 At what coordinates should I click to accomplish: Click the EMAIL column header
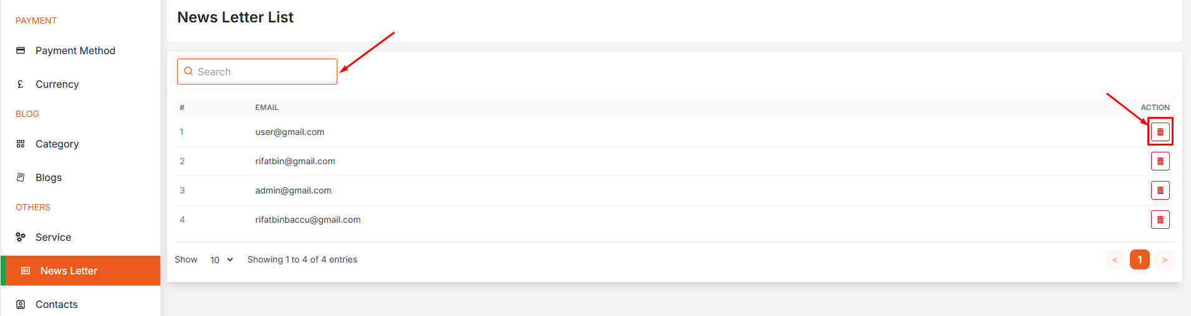tap(267, 108)
